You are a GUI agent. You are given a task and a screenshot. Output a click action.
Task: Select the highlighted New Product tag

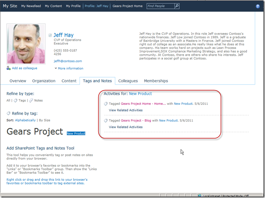click(x=76, y=133)
